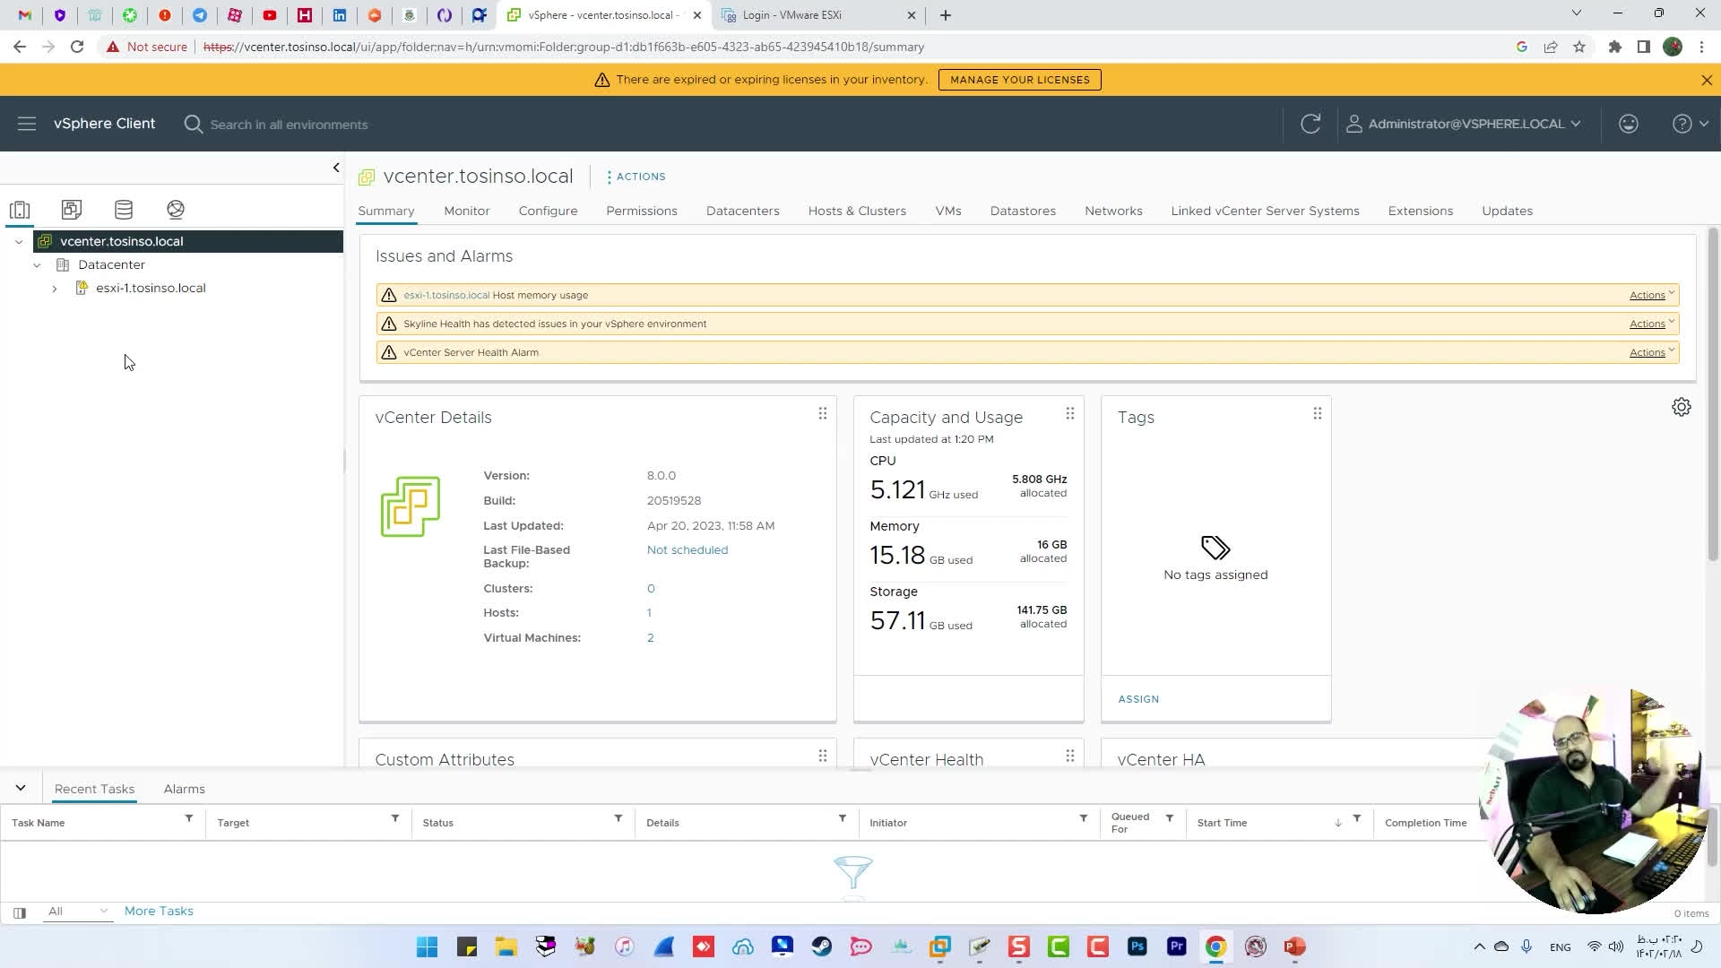Screen dimensions: 1721x968
Task: Switch to the Hosts & Clusters tab
Action: pyautogui.click(x=857, y=211)
